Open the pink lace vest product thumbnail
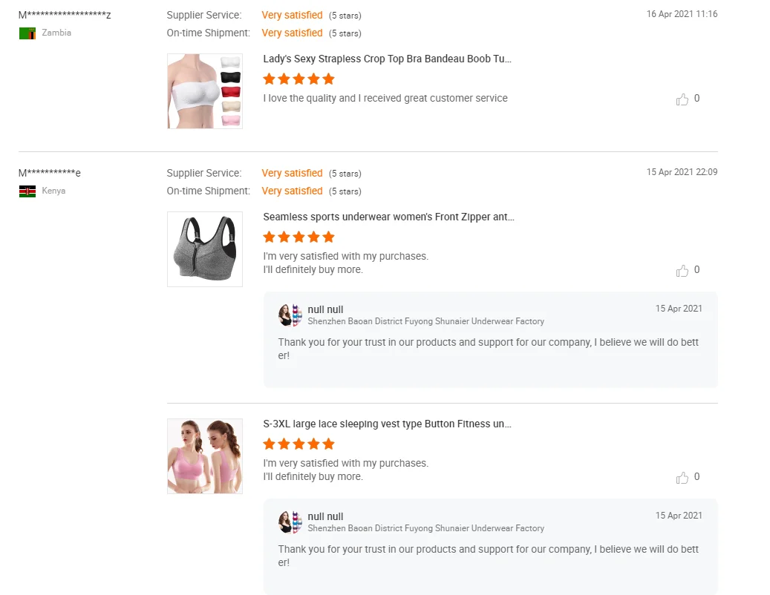 point(205,456)
